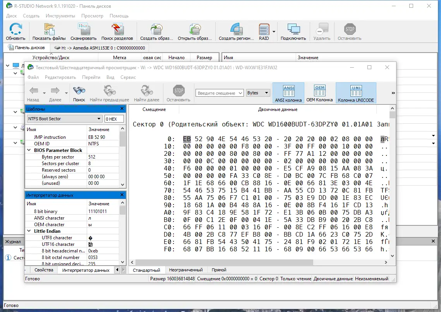Toggle OEM Колонка display
Screen dimensions: 441x312
[319, 93]
